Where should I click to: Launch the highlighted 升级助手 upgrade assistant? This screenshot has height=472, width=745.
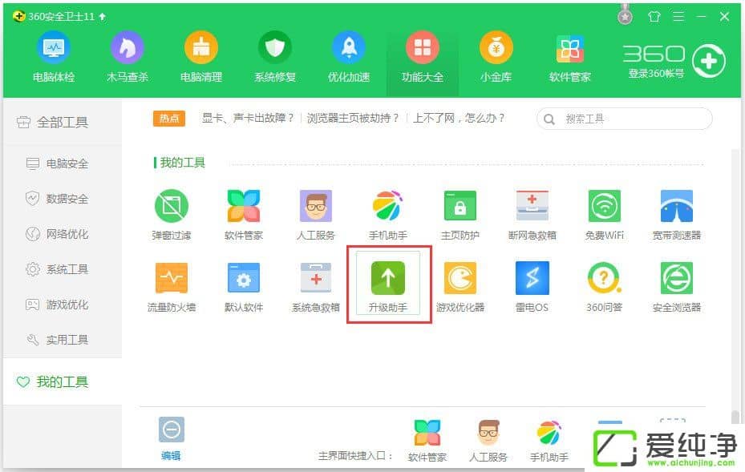pos(388,283)
